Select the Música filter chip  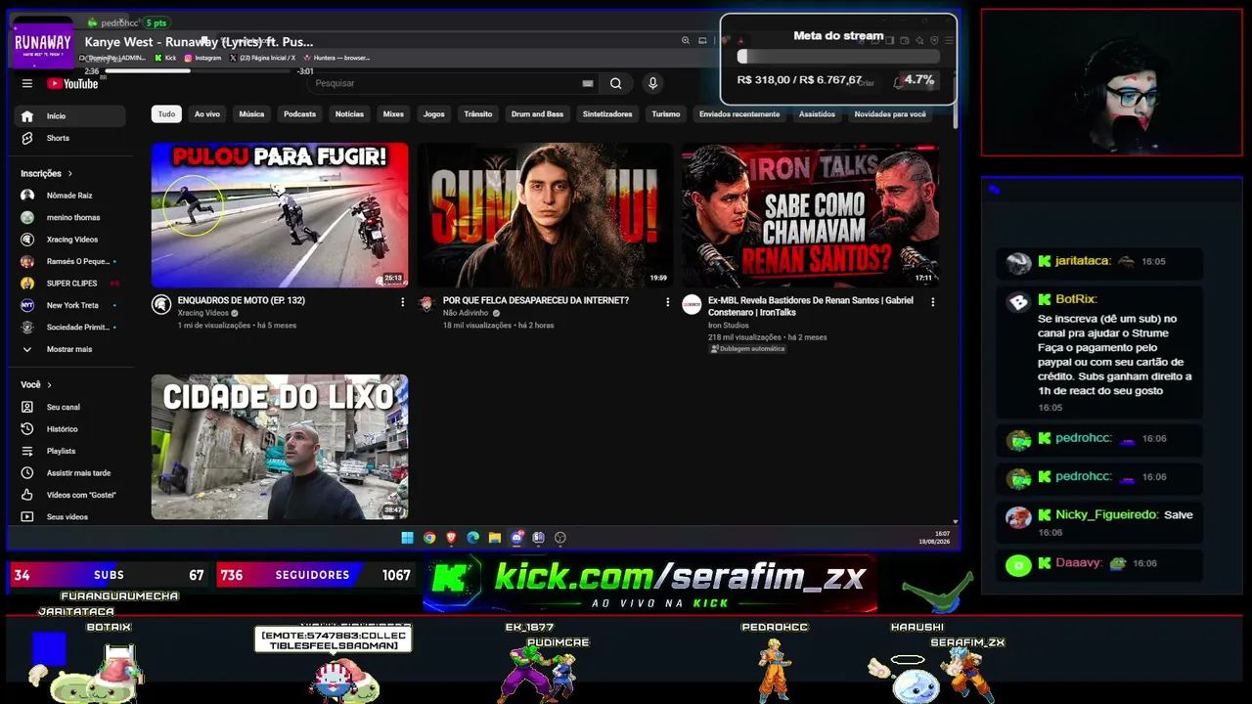[x=251, y=114]
